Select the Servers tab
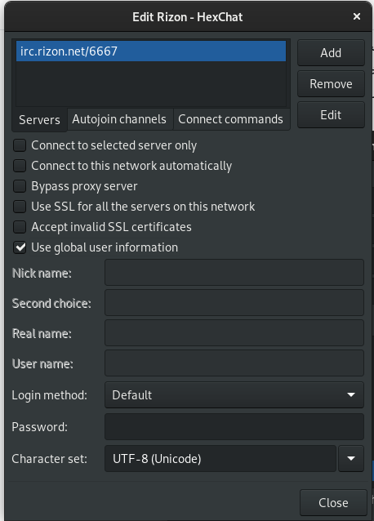374x521 pixels. point(39,119)
